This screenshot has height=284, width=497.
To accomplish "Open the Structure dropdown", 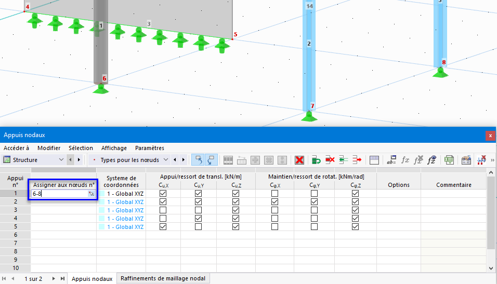I will point(33,160).
